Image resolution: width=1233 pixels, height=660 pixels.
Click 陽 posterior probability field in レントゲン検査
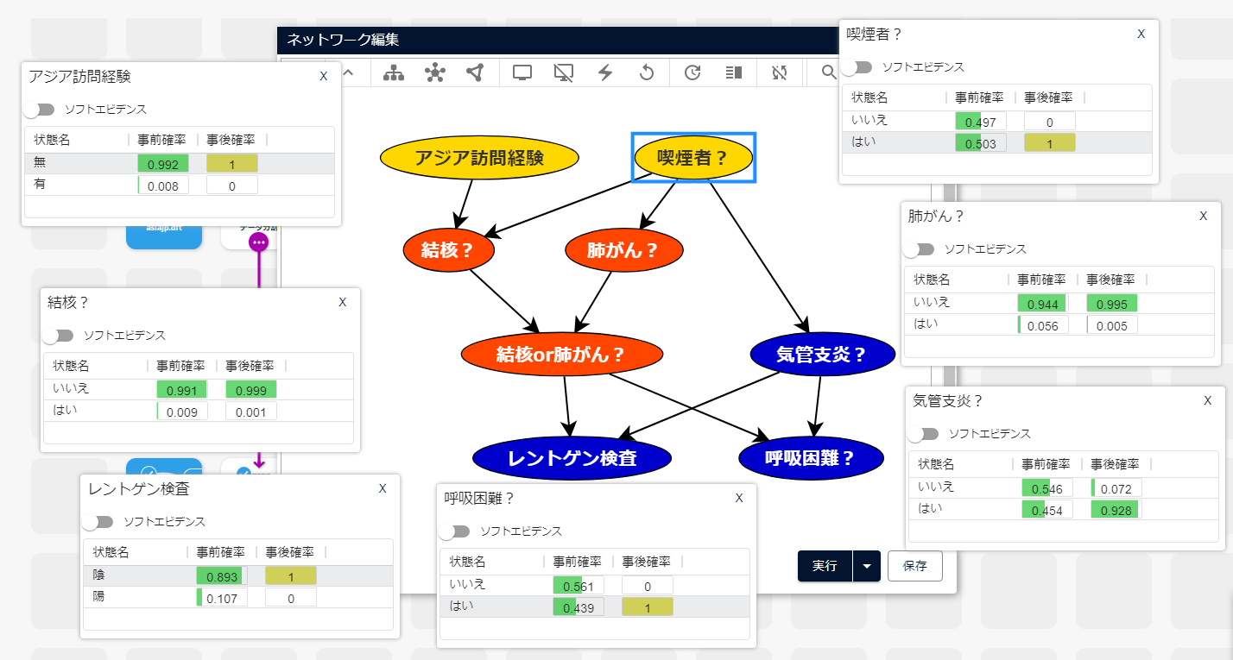(290, 597)
